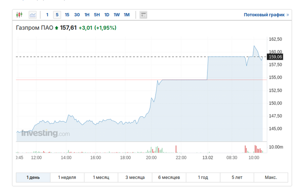Show the 3 месяца range
The image size is (297, 192).
135,178
